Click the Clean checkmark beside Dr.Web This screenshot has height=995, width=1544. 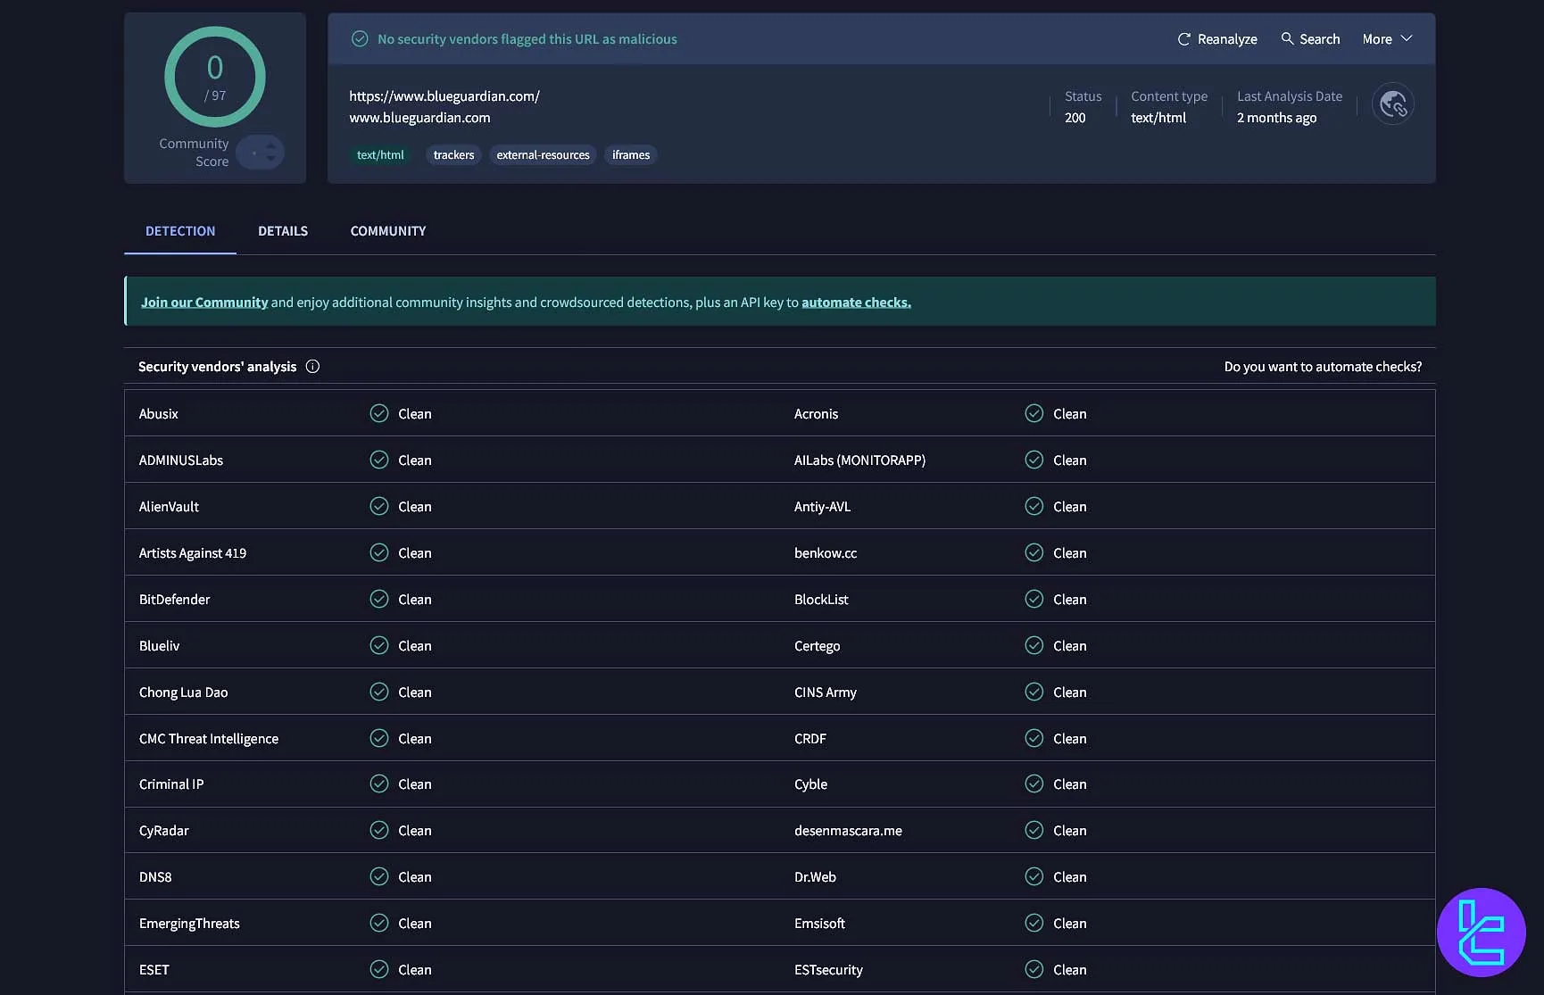coord(1034,876)
